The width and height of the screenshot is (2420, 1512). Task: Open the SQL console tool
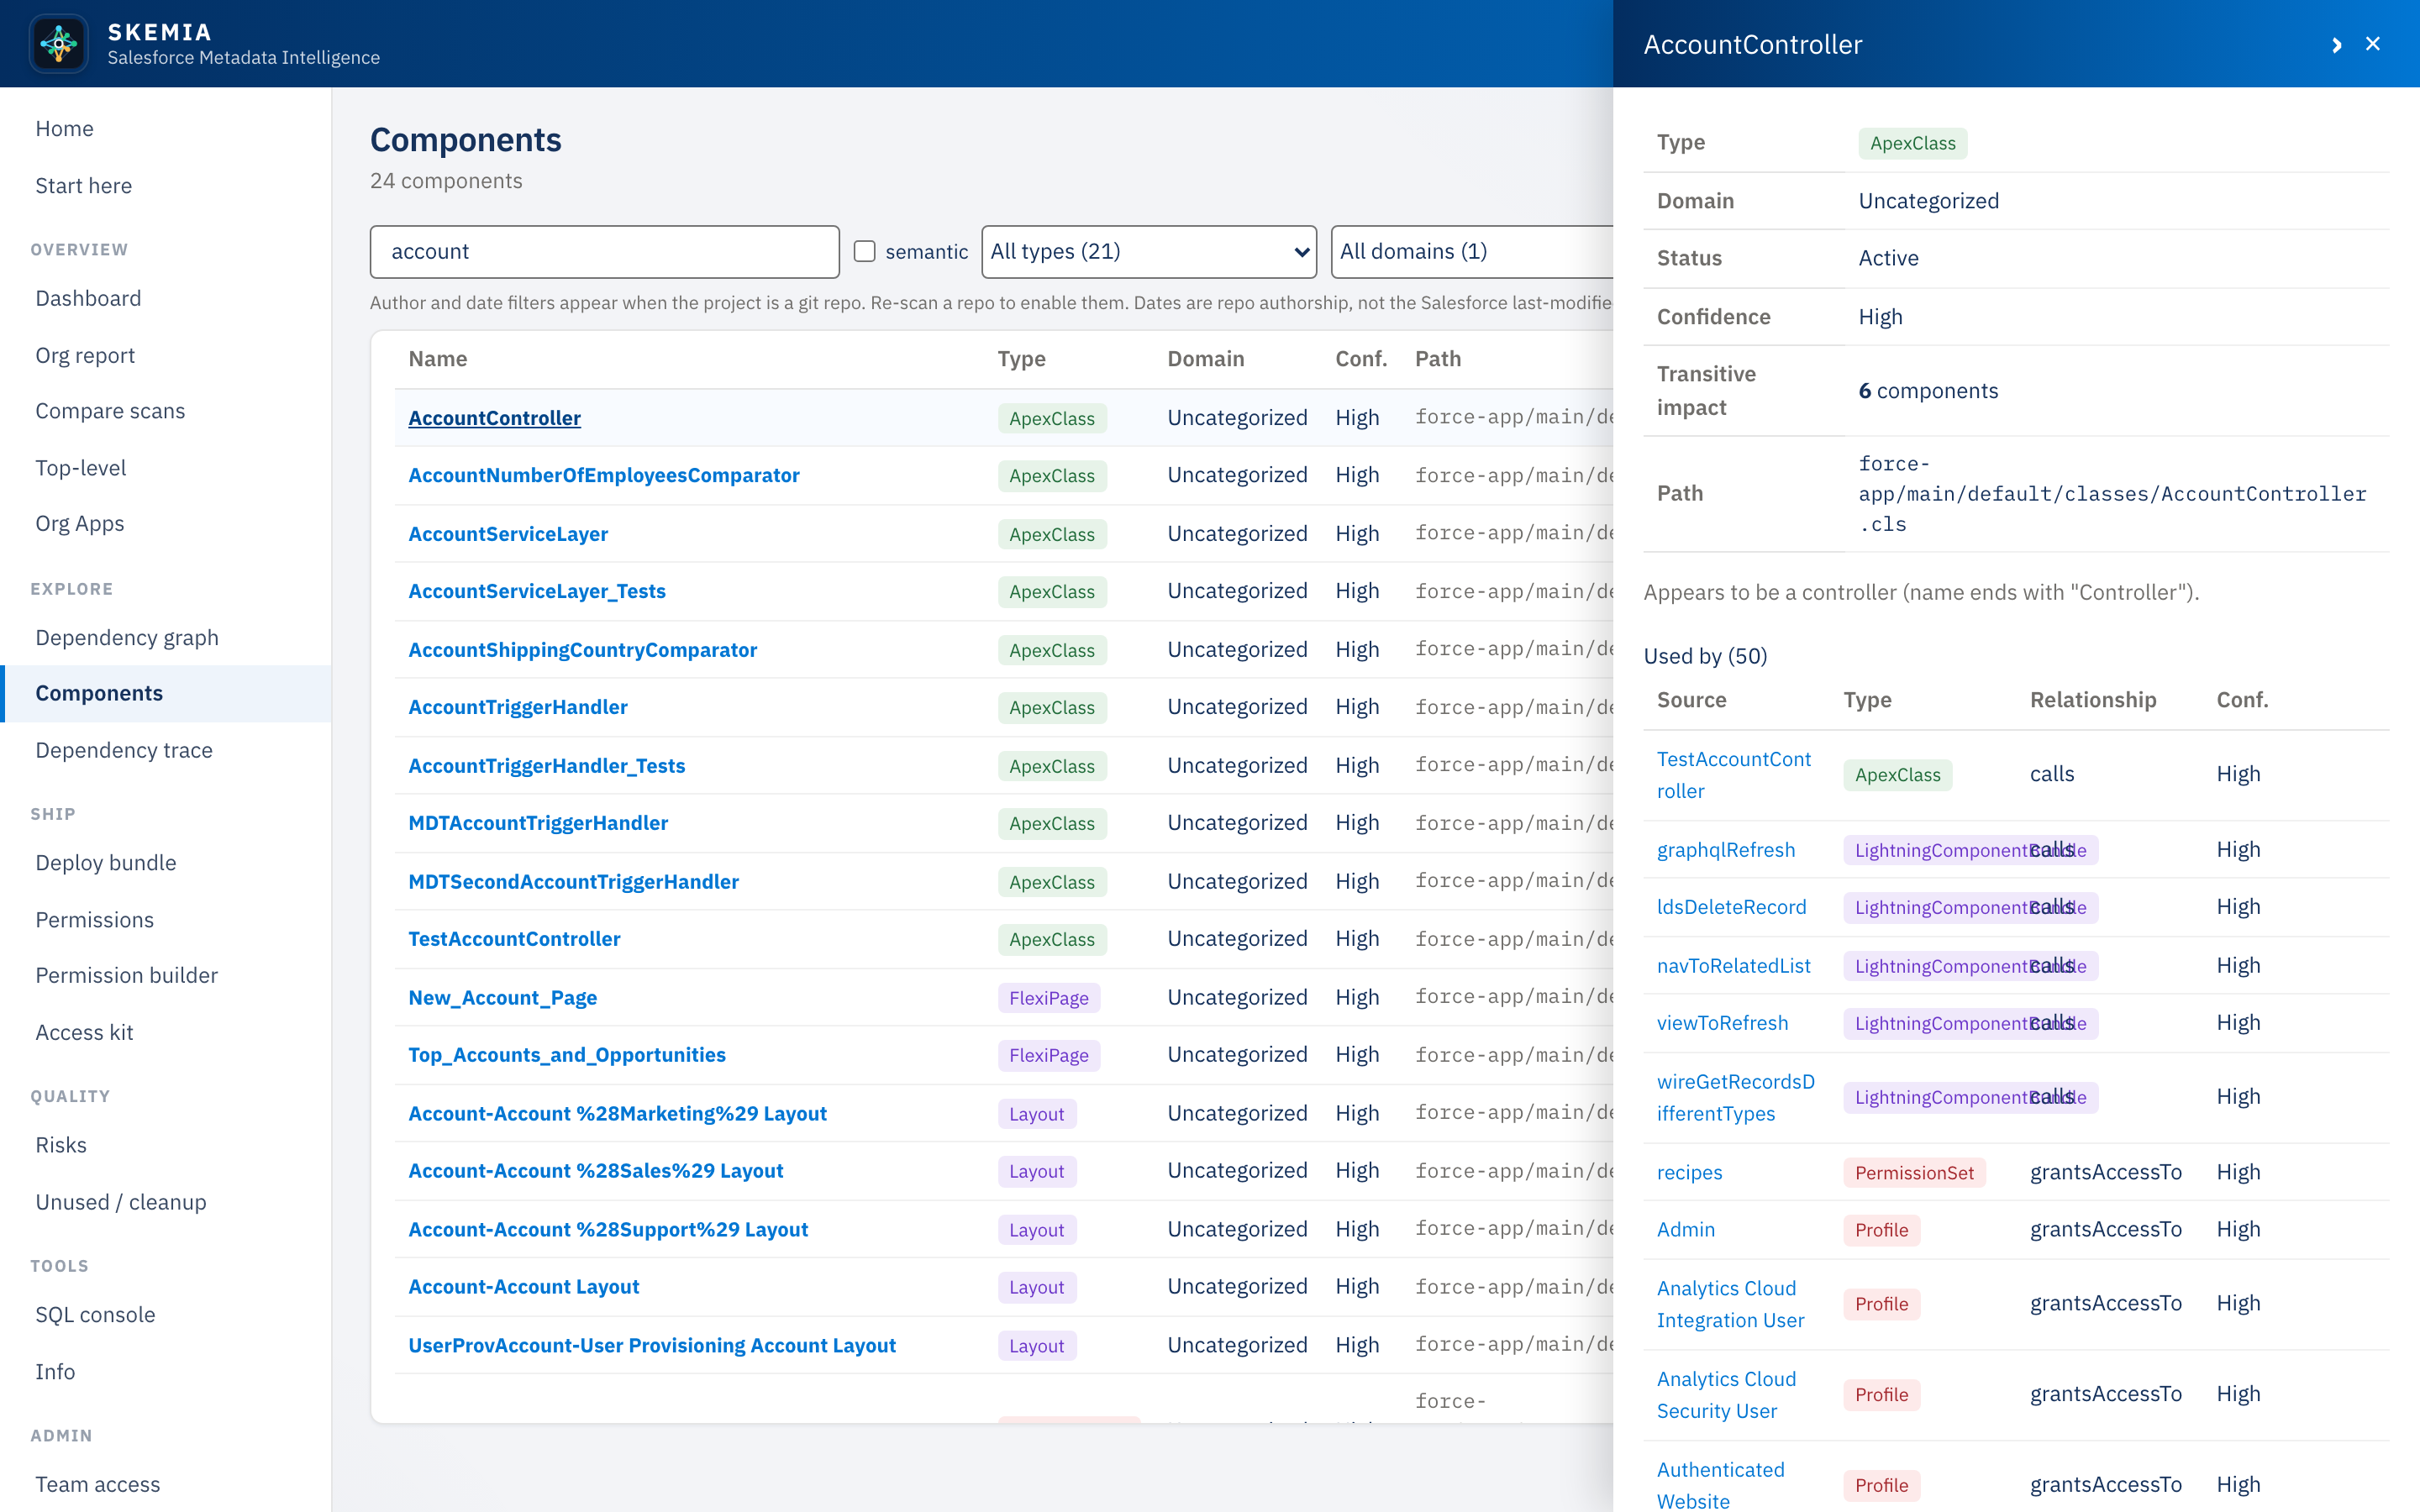coord(95,1314)
